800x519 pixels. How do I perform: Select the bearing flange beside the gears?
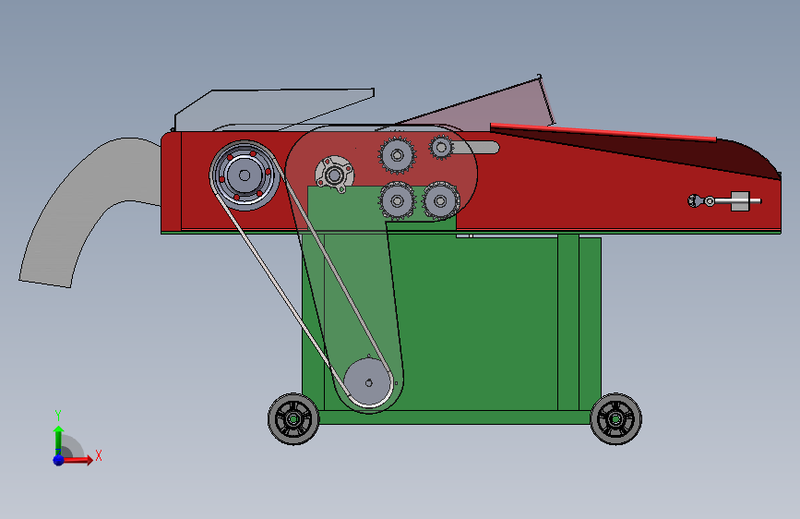click(x=334, y=175)
